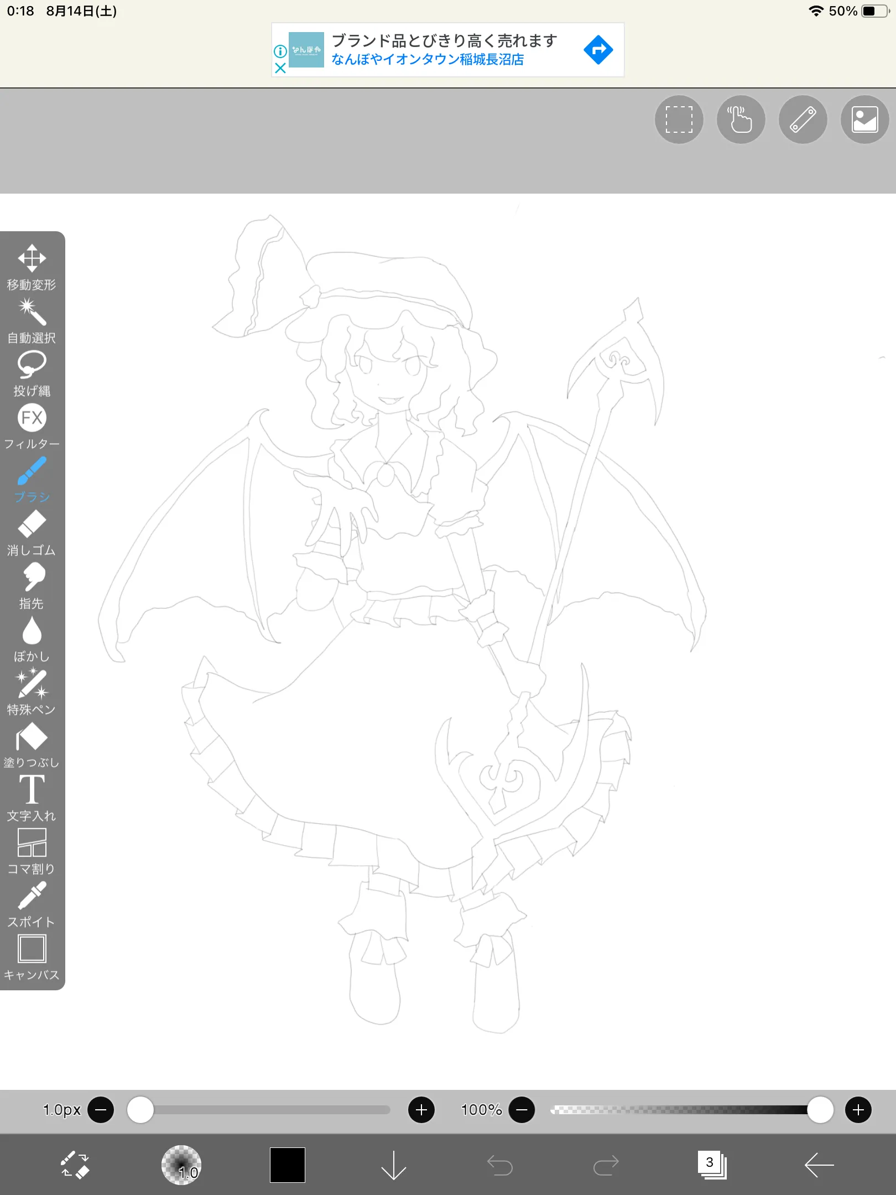Tap the ブランド品とびきり高く売れます ad headline
The height and width of the screenshot is (1195, 896).
coord(444,40)
